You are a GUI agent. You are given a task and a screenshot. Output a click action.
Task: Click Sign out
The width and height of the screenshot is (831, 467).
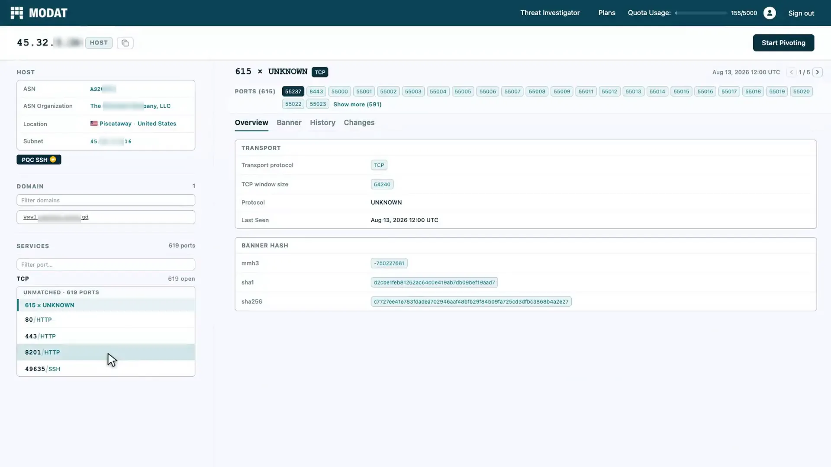point(801,13)
